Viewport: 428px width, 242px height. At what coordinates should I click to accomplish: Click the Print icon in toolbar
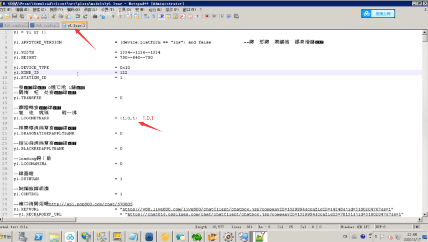pyautogui.click(x=43, y=16)
